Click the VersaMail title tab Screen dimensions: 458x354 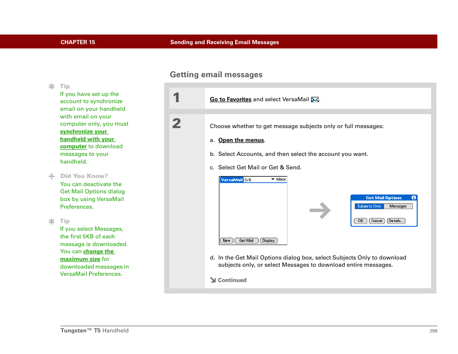coord(231,180)
